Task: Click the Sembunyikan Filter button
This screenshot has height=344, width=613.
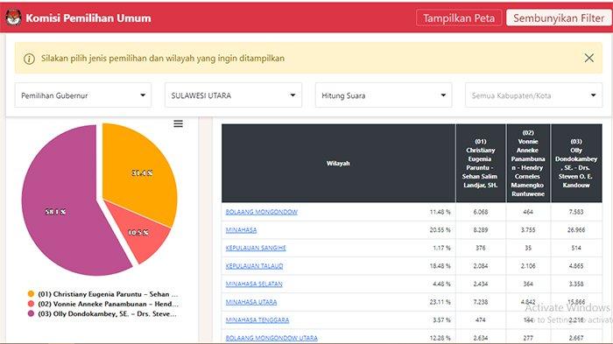Action: click(559, 18)
